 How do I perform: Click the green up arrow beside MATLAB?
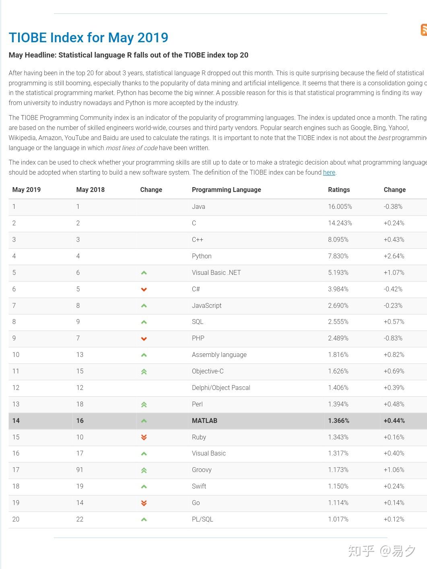[144, 421]
